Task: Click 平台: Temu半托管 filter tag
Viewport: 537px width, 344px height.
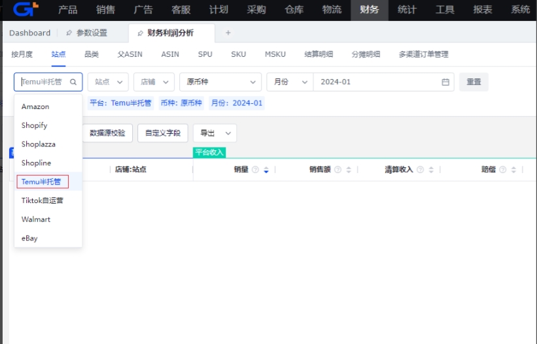Action: (120, 103)
